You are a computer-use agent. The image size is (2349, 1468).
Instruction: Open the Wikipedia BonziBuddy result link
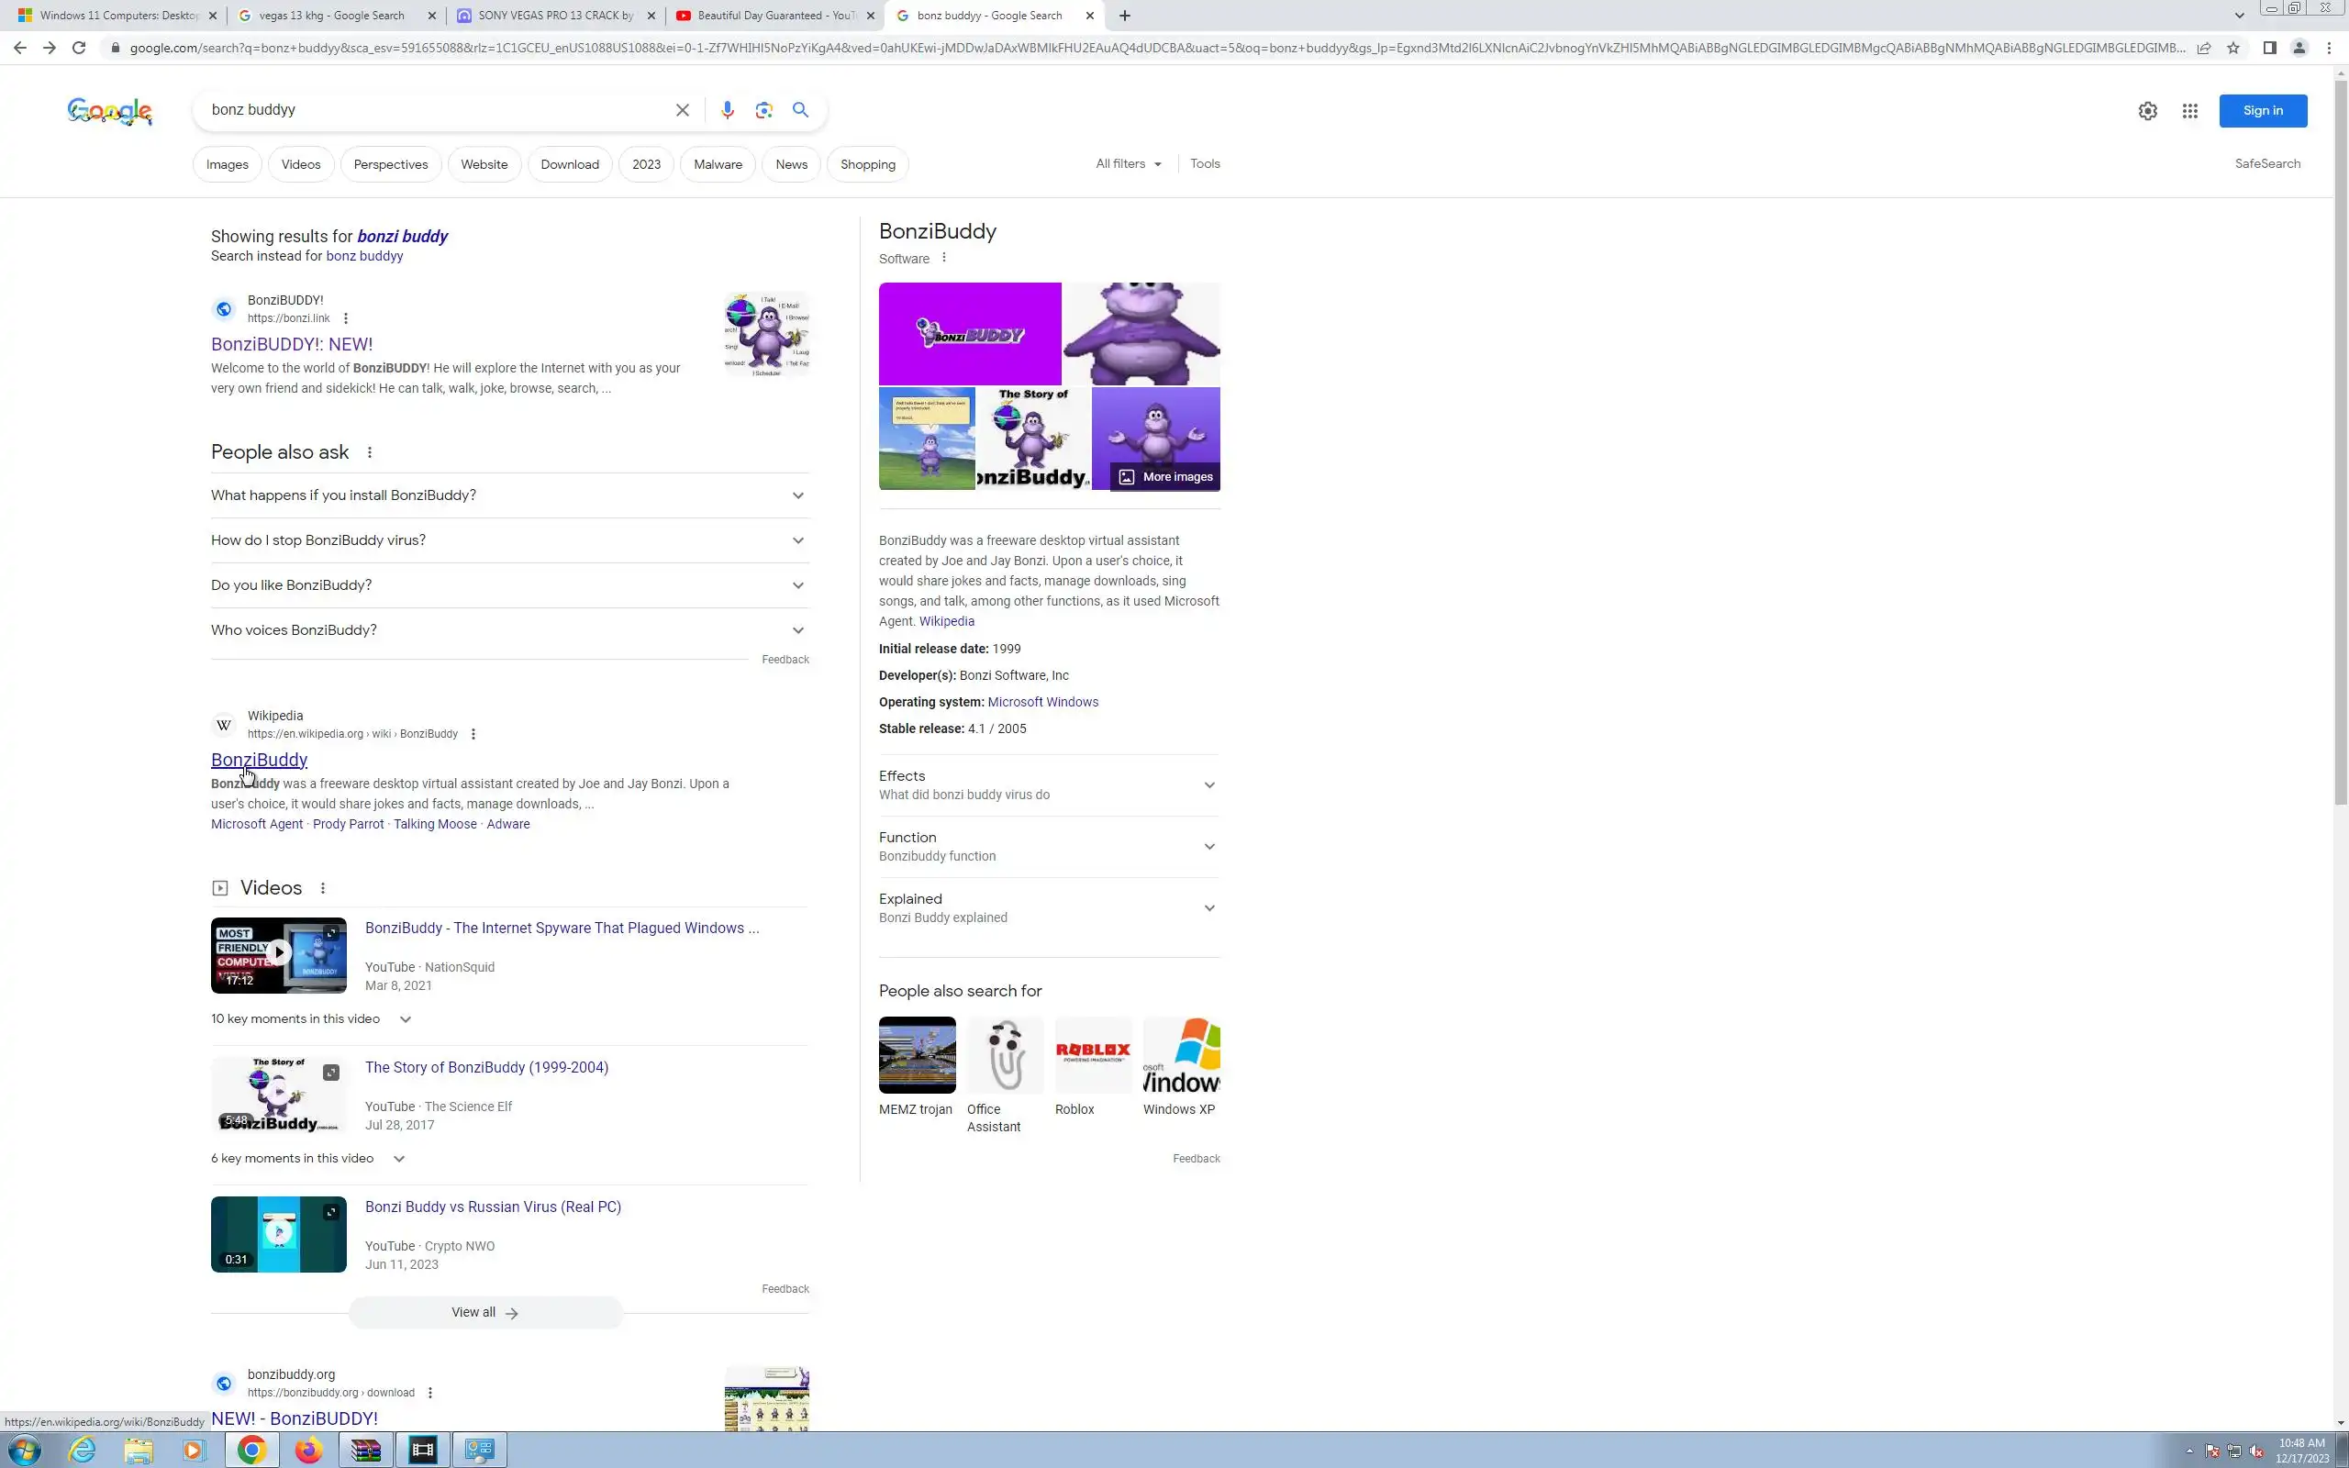pos(259,760)
